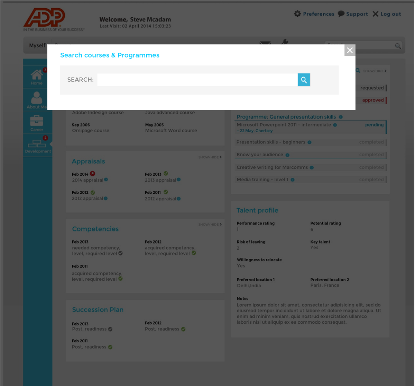Click the Feb 2011 acquired competency check icon
This screenshot has height=386, width=415.
tap(120, 279)
